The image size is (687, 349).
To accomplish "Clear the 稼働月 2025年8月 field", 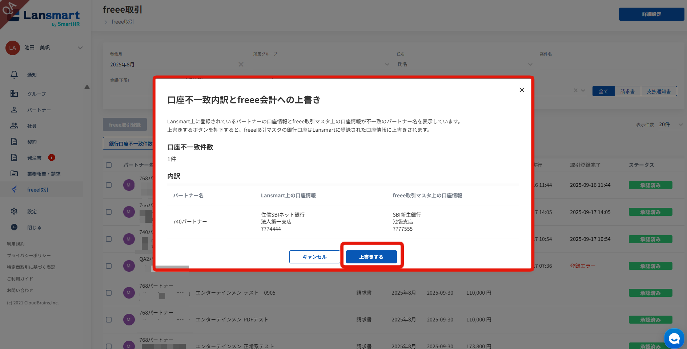I will pos(241,65).
